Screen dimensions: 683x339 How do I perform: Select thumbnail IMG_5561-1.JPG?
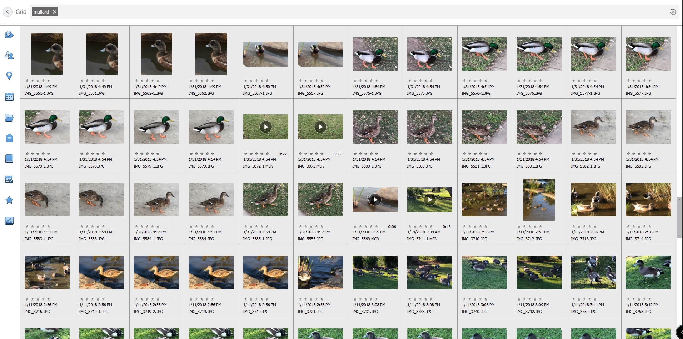[47, 54]
